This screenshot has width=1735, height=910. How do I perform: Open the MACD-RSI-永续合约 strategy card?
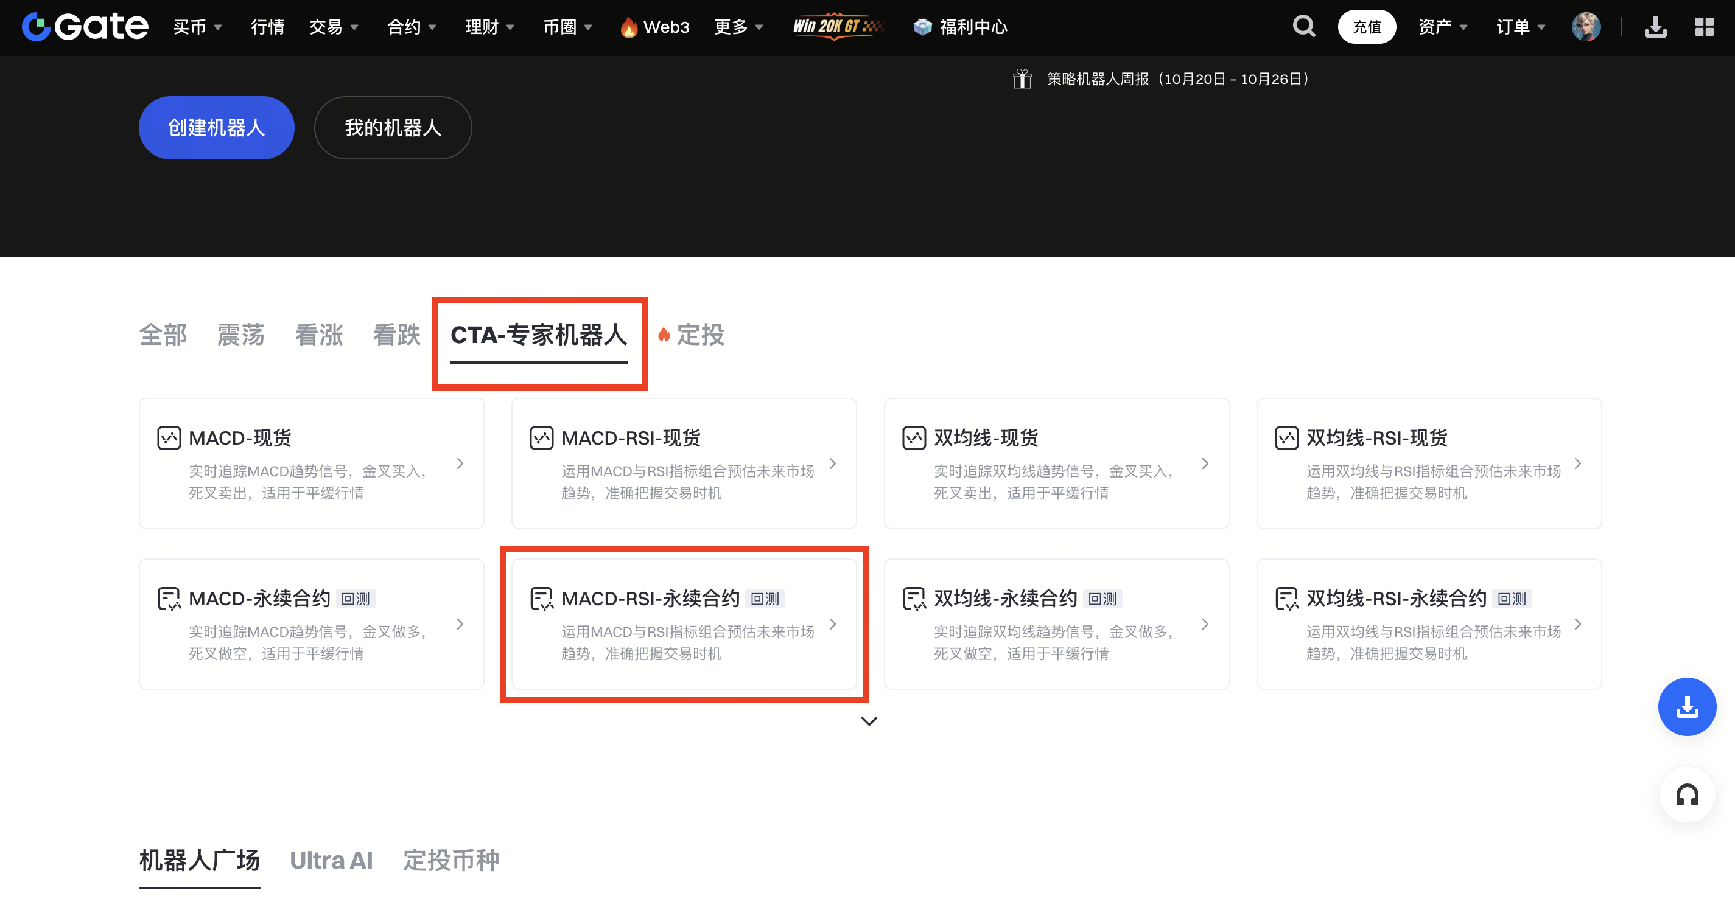click(x=684, y=624)
